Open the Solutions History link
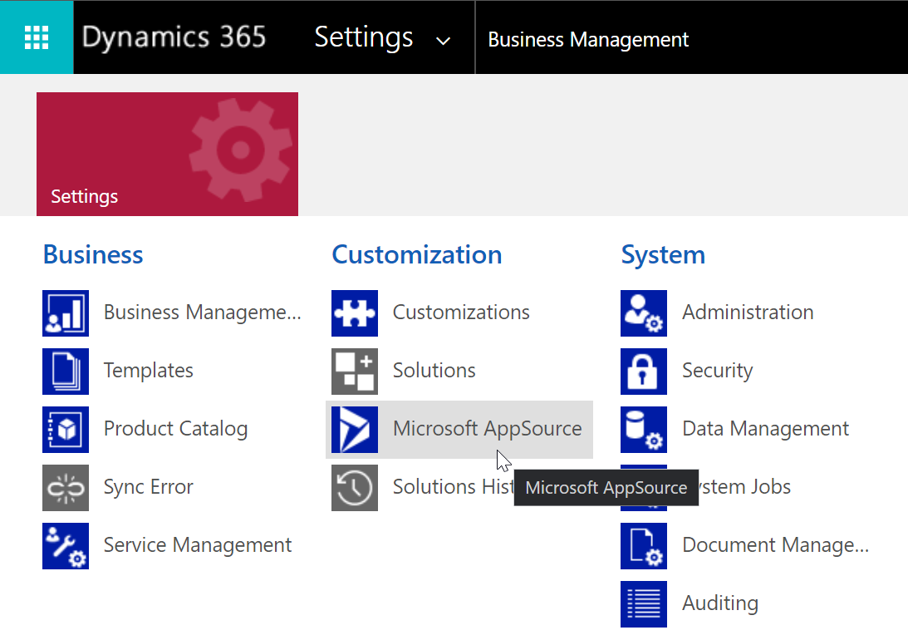Viewport: 908px width, 635px height. [x=453, y=487]
